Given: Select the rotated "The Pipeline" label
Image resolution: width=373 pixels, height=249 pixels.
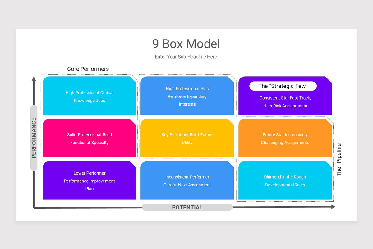Looking at the screenshot, I should coord(339,159).
